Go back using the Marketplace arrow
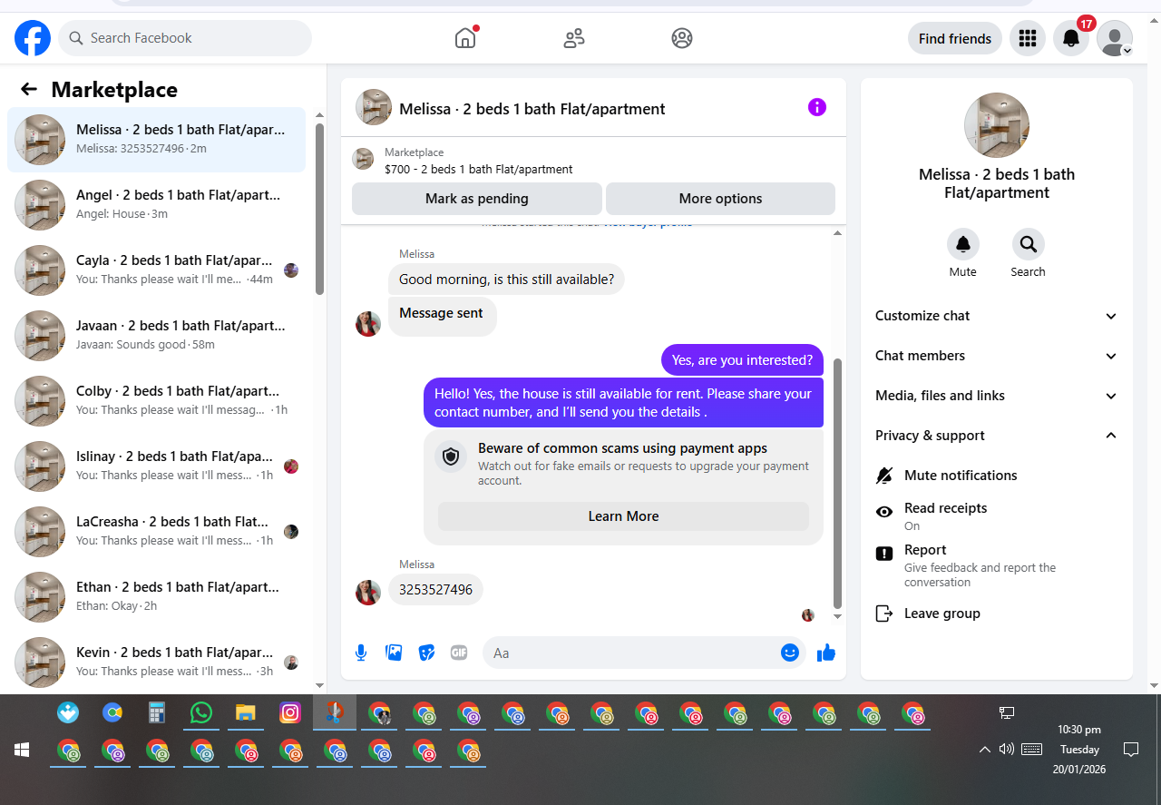1161x805 pixels. pyautogui.click(x=29, y=89)
